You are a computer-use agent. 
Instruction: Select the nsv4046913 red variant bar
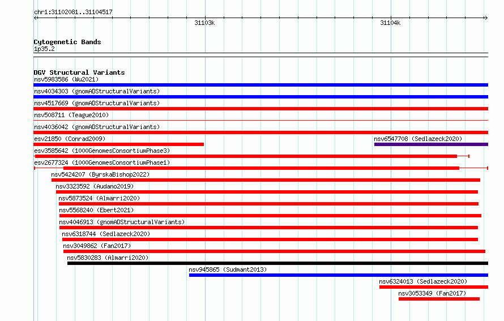coord(268,228)
